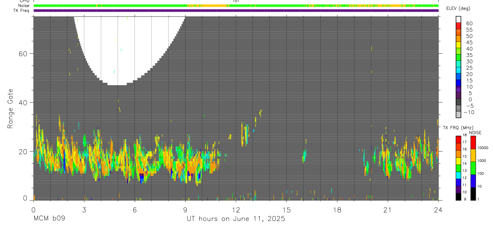The image size is (493, 227).
Task: Click the '1' tick label on NOISE legend
Action: pyautogui.click(x=479, y=199)
